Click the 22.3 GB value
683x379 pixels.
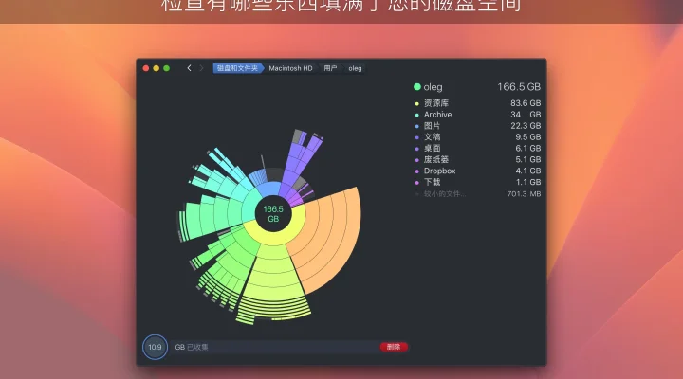click(526, 126)
